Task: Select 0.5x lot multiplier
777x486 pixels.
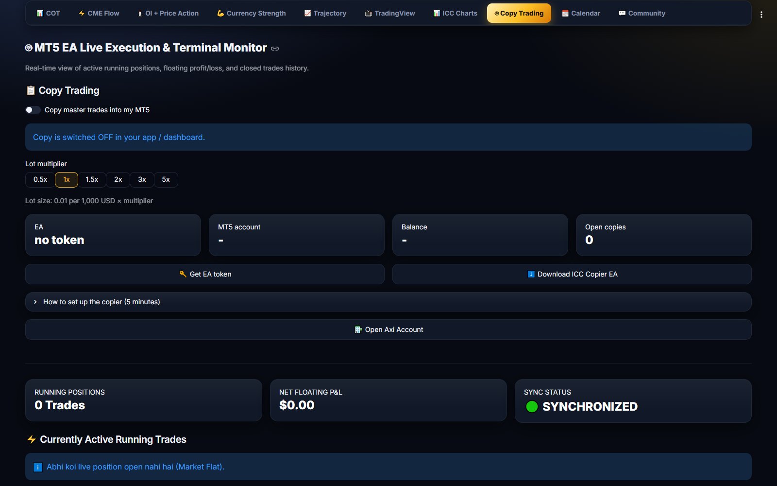Action: [40, 180]
